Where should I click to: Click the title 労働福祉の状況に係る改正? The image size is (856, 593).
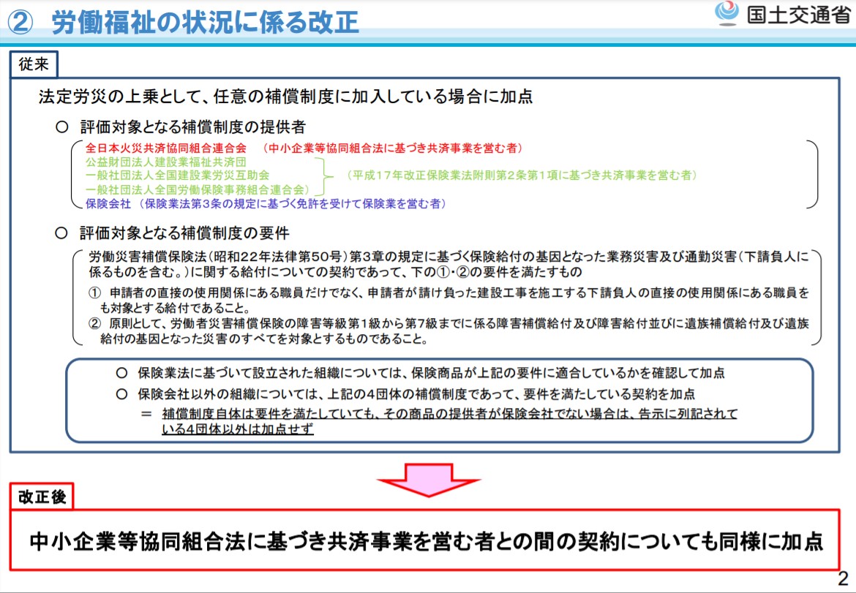(206, 23)
